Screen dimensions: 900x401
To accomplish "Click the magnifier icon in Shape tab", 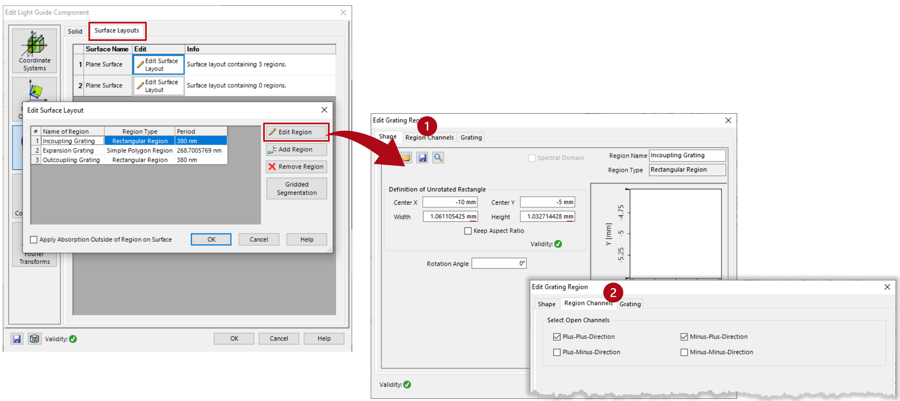I will (438, 158).
